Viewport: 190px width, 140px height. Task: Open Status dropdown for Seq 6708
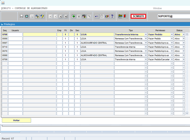pyautogui.click(x=183, y=34)
